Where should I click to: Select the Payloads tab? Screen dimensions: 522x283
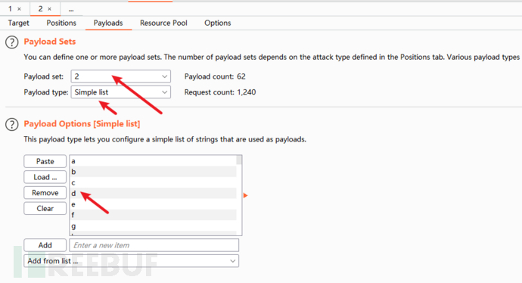click(108, 23)
